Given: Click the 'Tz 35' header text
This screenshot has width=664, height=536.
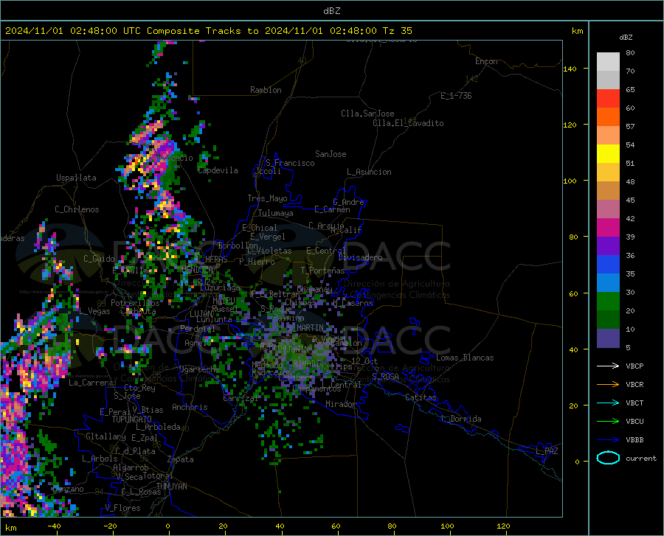Looking at the screenshot, I should coord(397,31).
